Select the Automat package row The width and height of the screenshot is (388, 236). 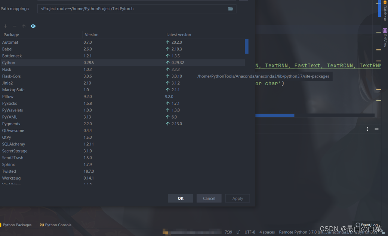click(x=123, y=42)
